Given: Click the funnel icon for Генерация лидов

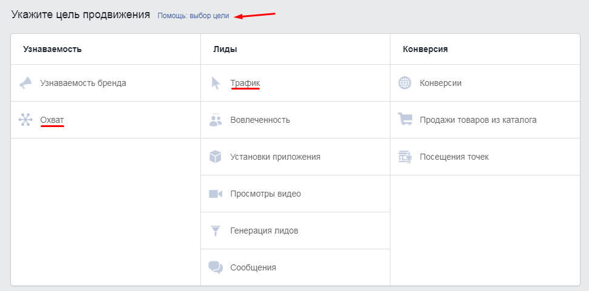Looking at the screenshot, I should pyautogui.click(x=216, y=231).
